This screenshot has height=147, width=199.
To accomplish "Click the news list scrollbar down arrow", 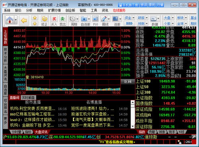I will pyautogui.click(x=133, y=126).
